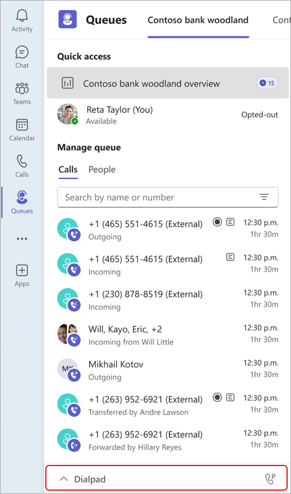Select the People tab under Manage queue
Image resolution: width=291 pixels, height=494 pixels.
(102, 169)
